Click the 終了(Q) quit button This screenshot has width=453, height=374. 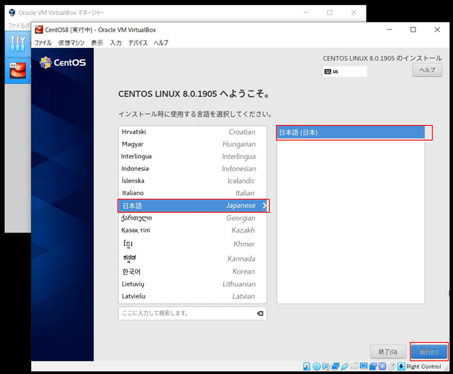pyautogui.click(x=388, y=352)
